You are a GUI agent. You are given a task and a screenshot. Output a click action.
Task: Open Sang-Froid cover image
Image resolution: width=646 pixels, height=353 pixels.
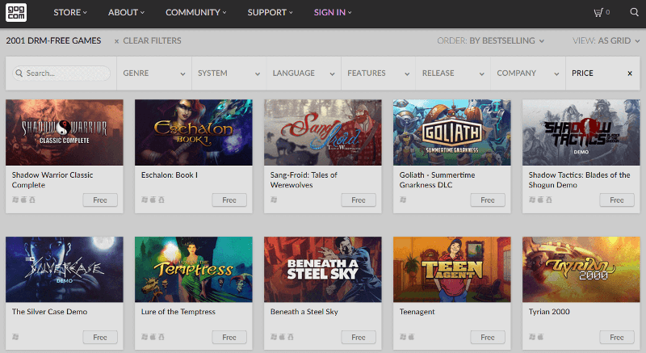[x=322, y=132]
